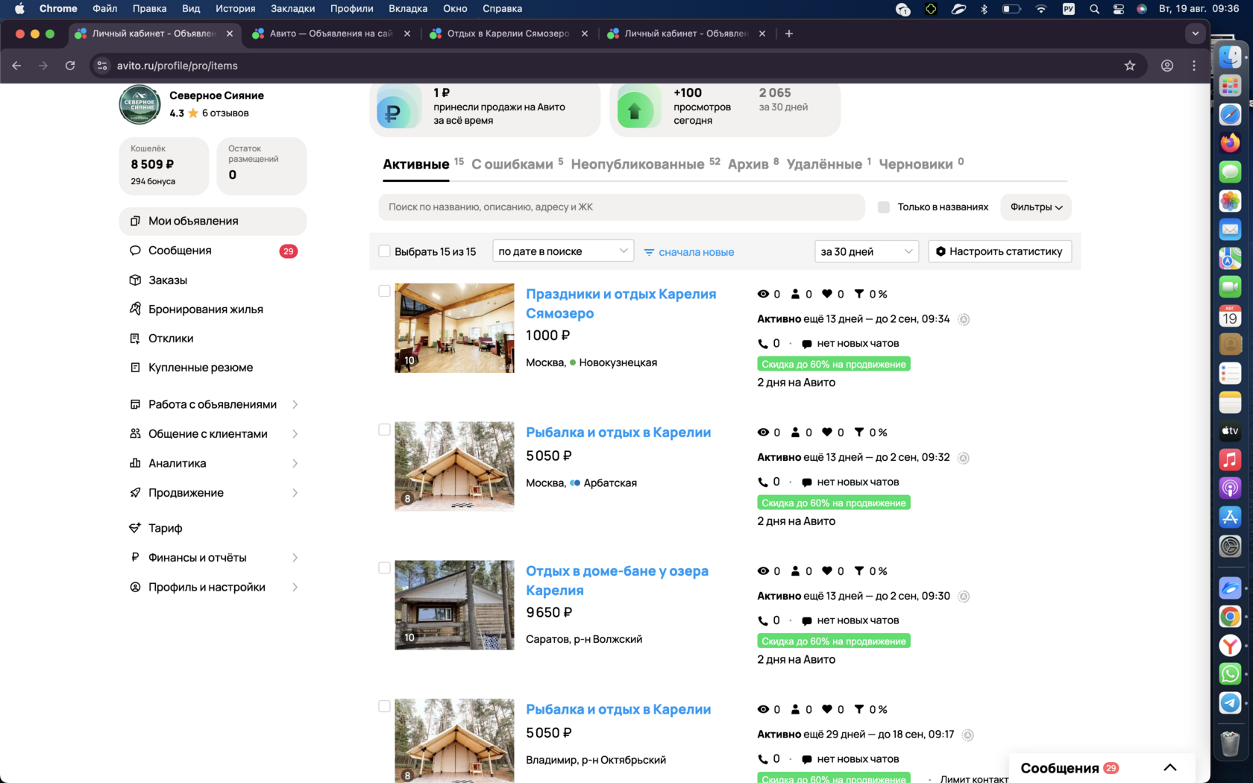Open the 6 отзывов reviews link
Image resolution: width=1253 pixels, height=783 pixels.
click(x=225, y=113)
